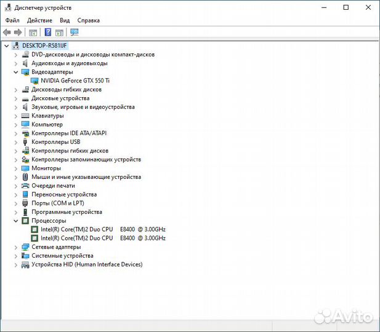380x332 pixels.
Task: Click the chip icon next to Процессоры
Action: pos(25,221)
